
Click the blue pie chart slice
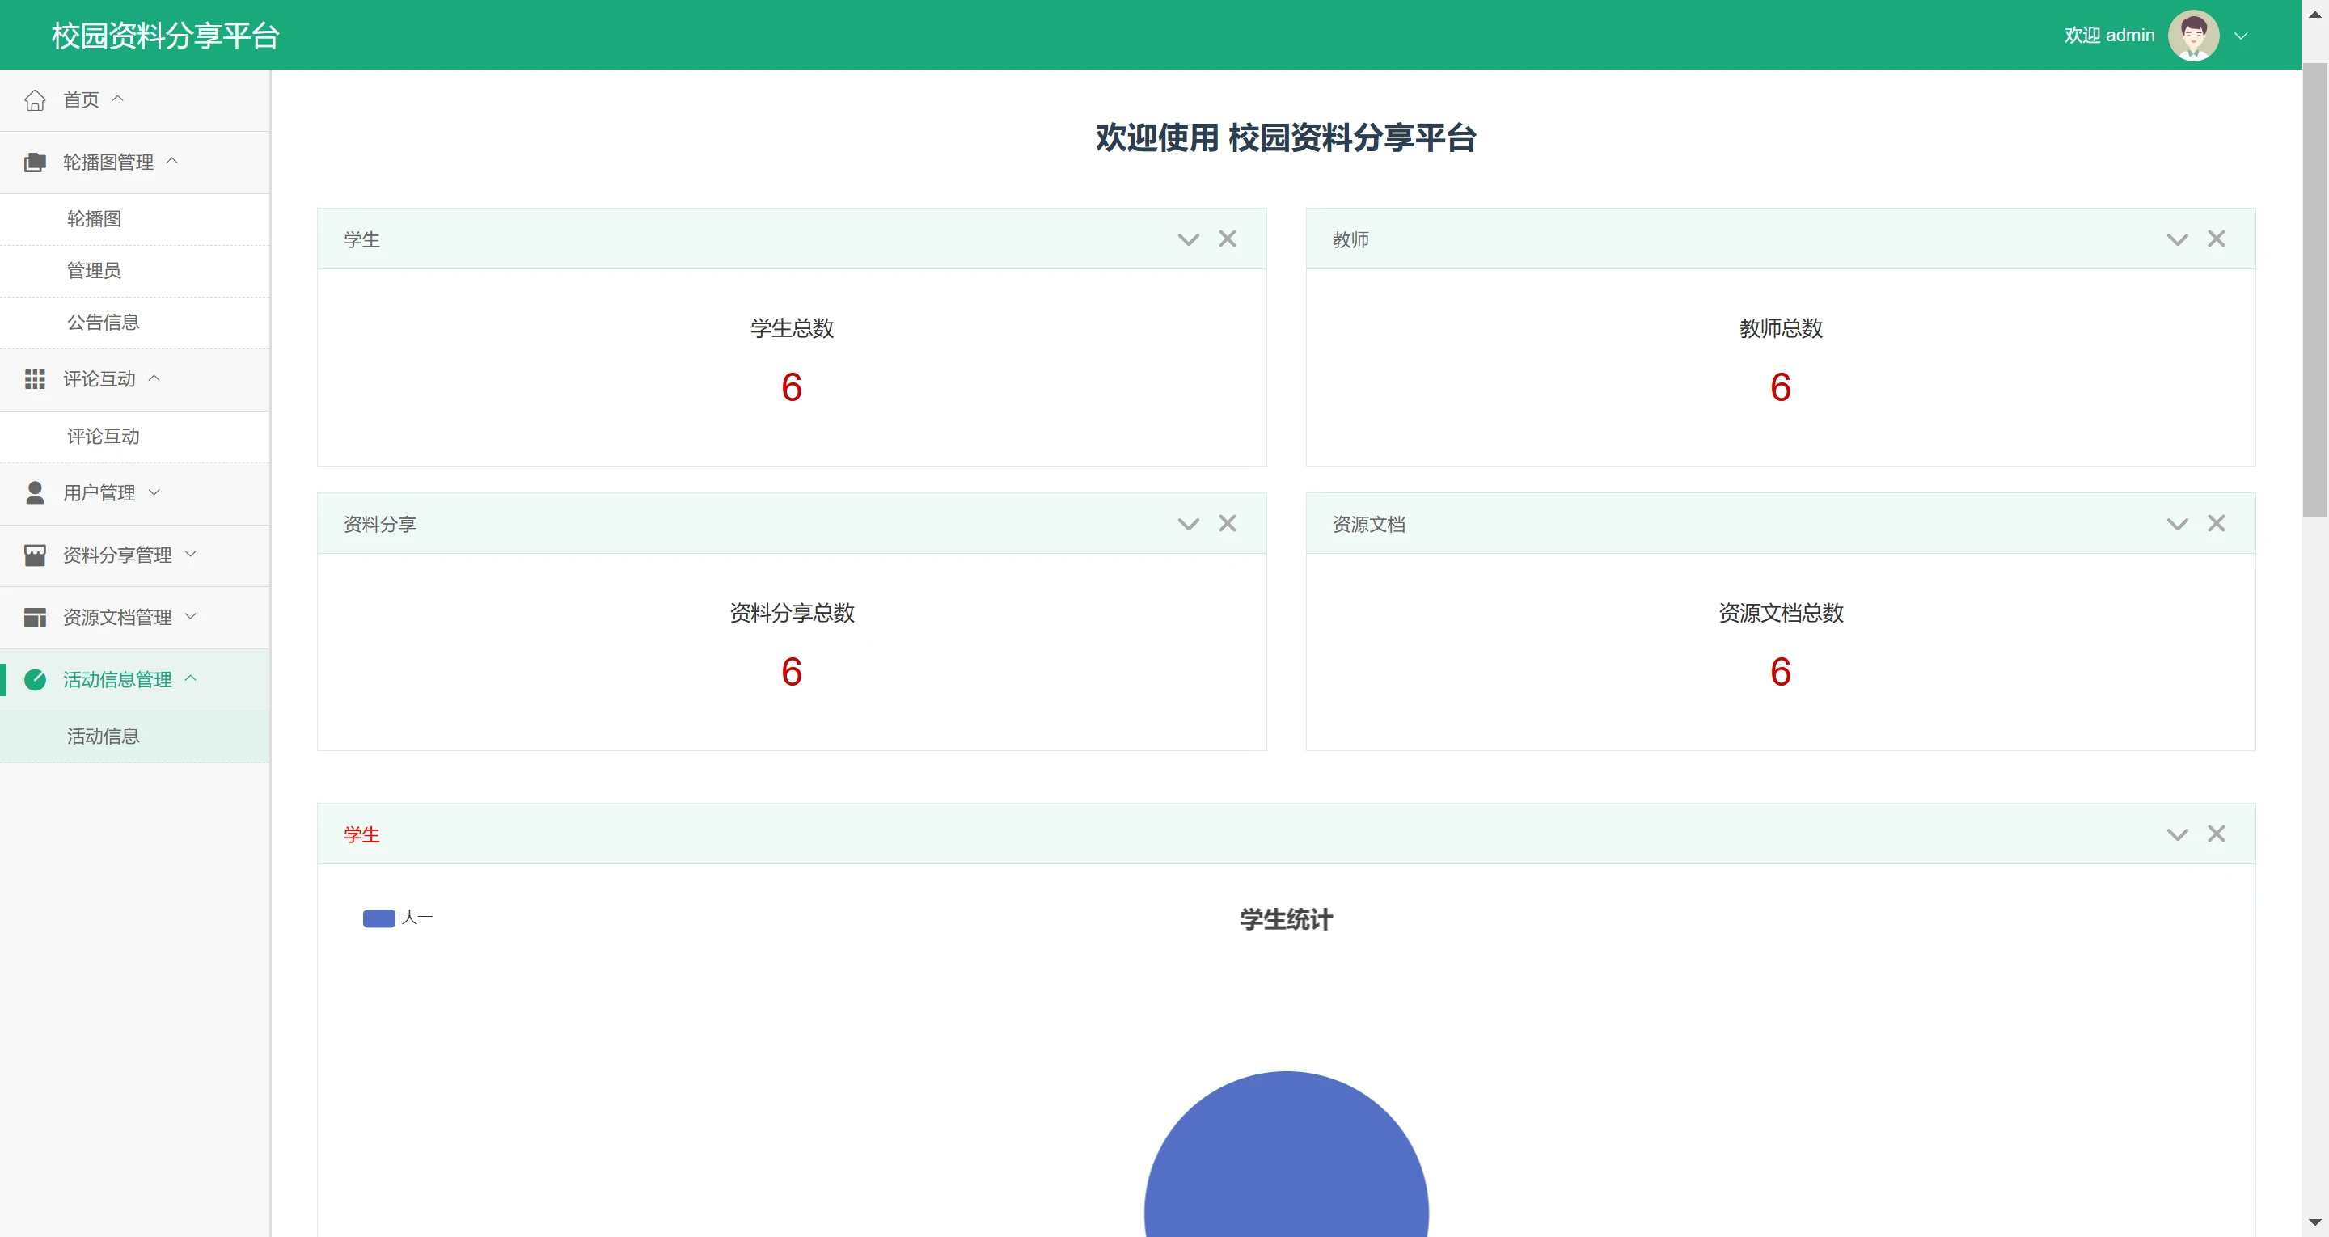[x=1286, y=1167]
